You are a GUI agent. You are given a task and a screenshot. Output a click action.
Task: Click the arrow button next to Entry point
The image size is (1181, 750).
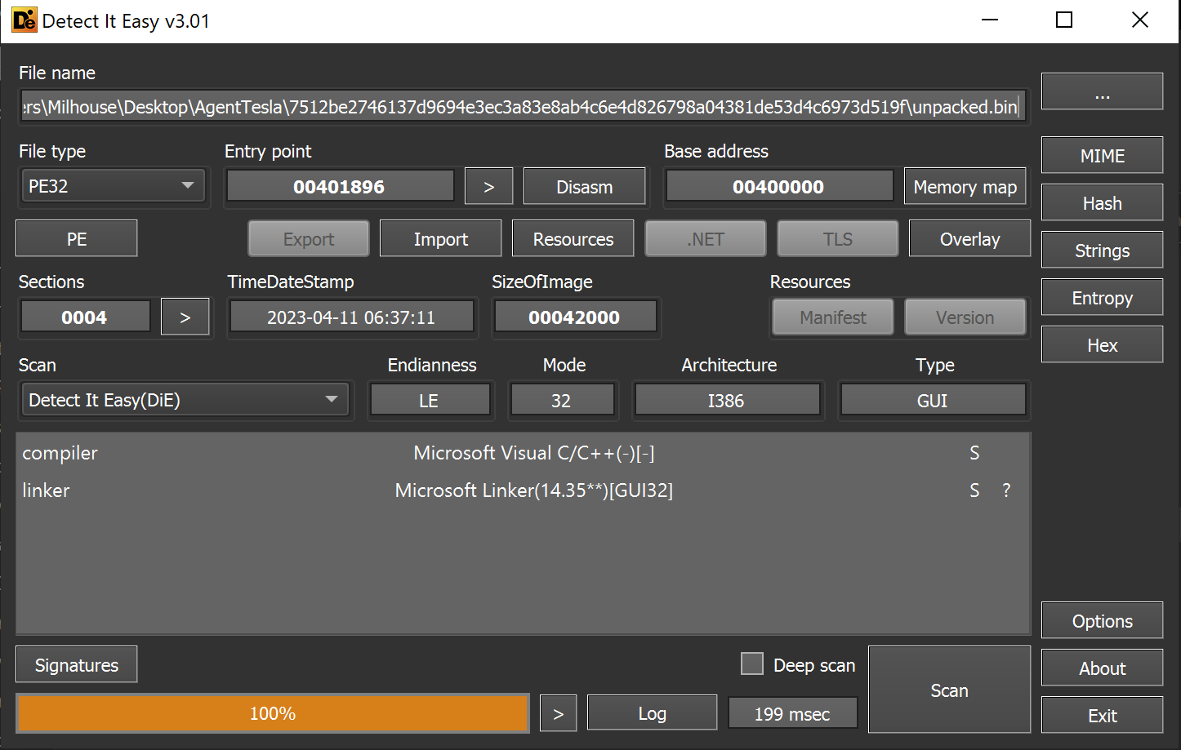click(488, 186)
